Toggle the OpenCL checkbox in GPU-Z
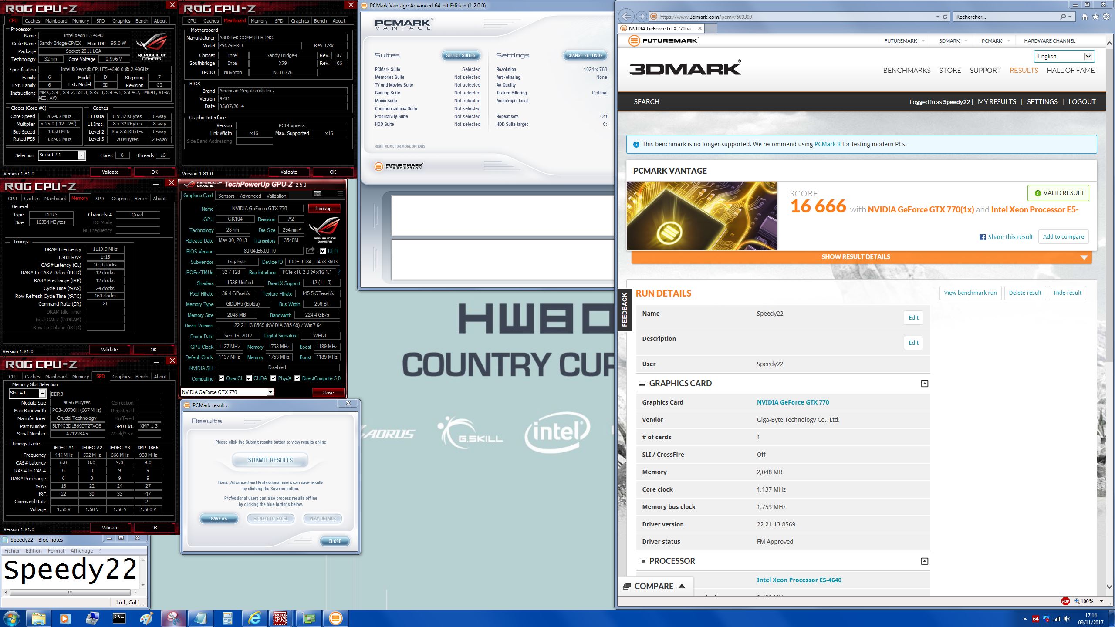 pos(222,378)
